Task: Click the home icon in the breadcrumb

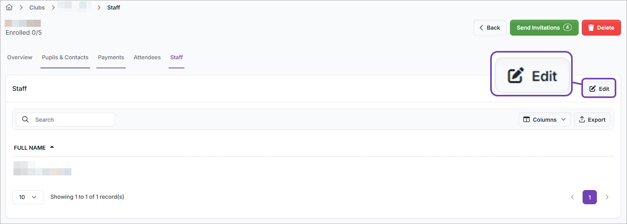Action: 9,8
